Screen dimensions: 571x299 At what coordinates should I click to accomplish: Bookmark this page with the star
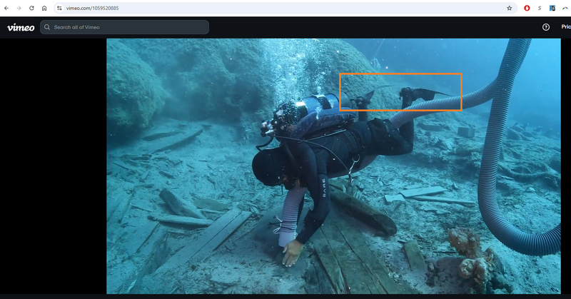[x=510, y=8]
